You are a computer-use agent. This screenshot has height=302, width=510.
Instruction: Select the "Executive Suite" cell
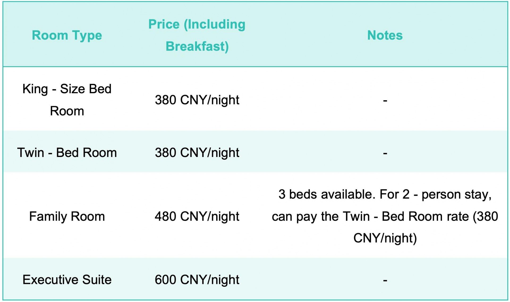pyautogui.click(x=67, y=280)
